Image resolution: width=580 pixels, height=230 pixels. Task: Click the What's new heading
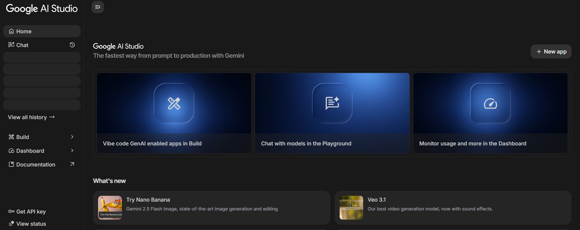click(109, 181)
